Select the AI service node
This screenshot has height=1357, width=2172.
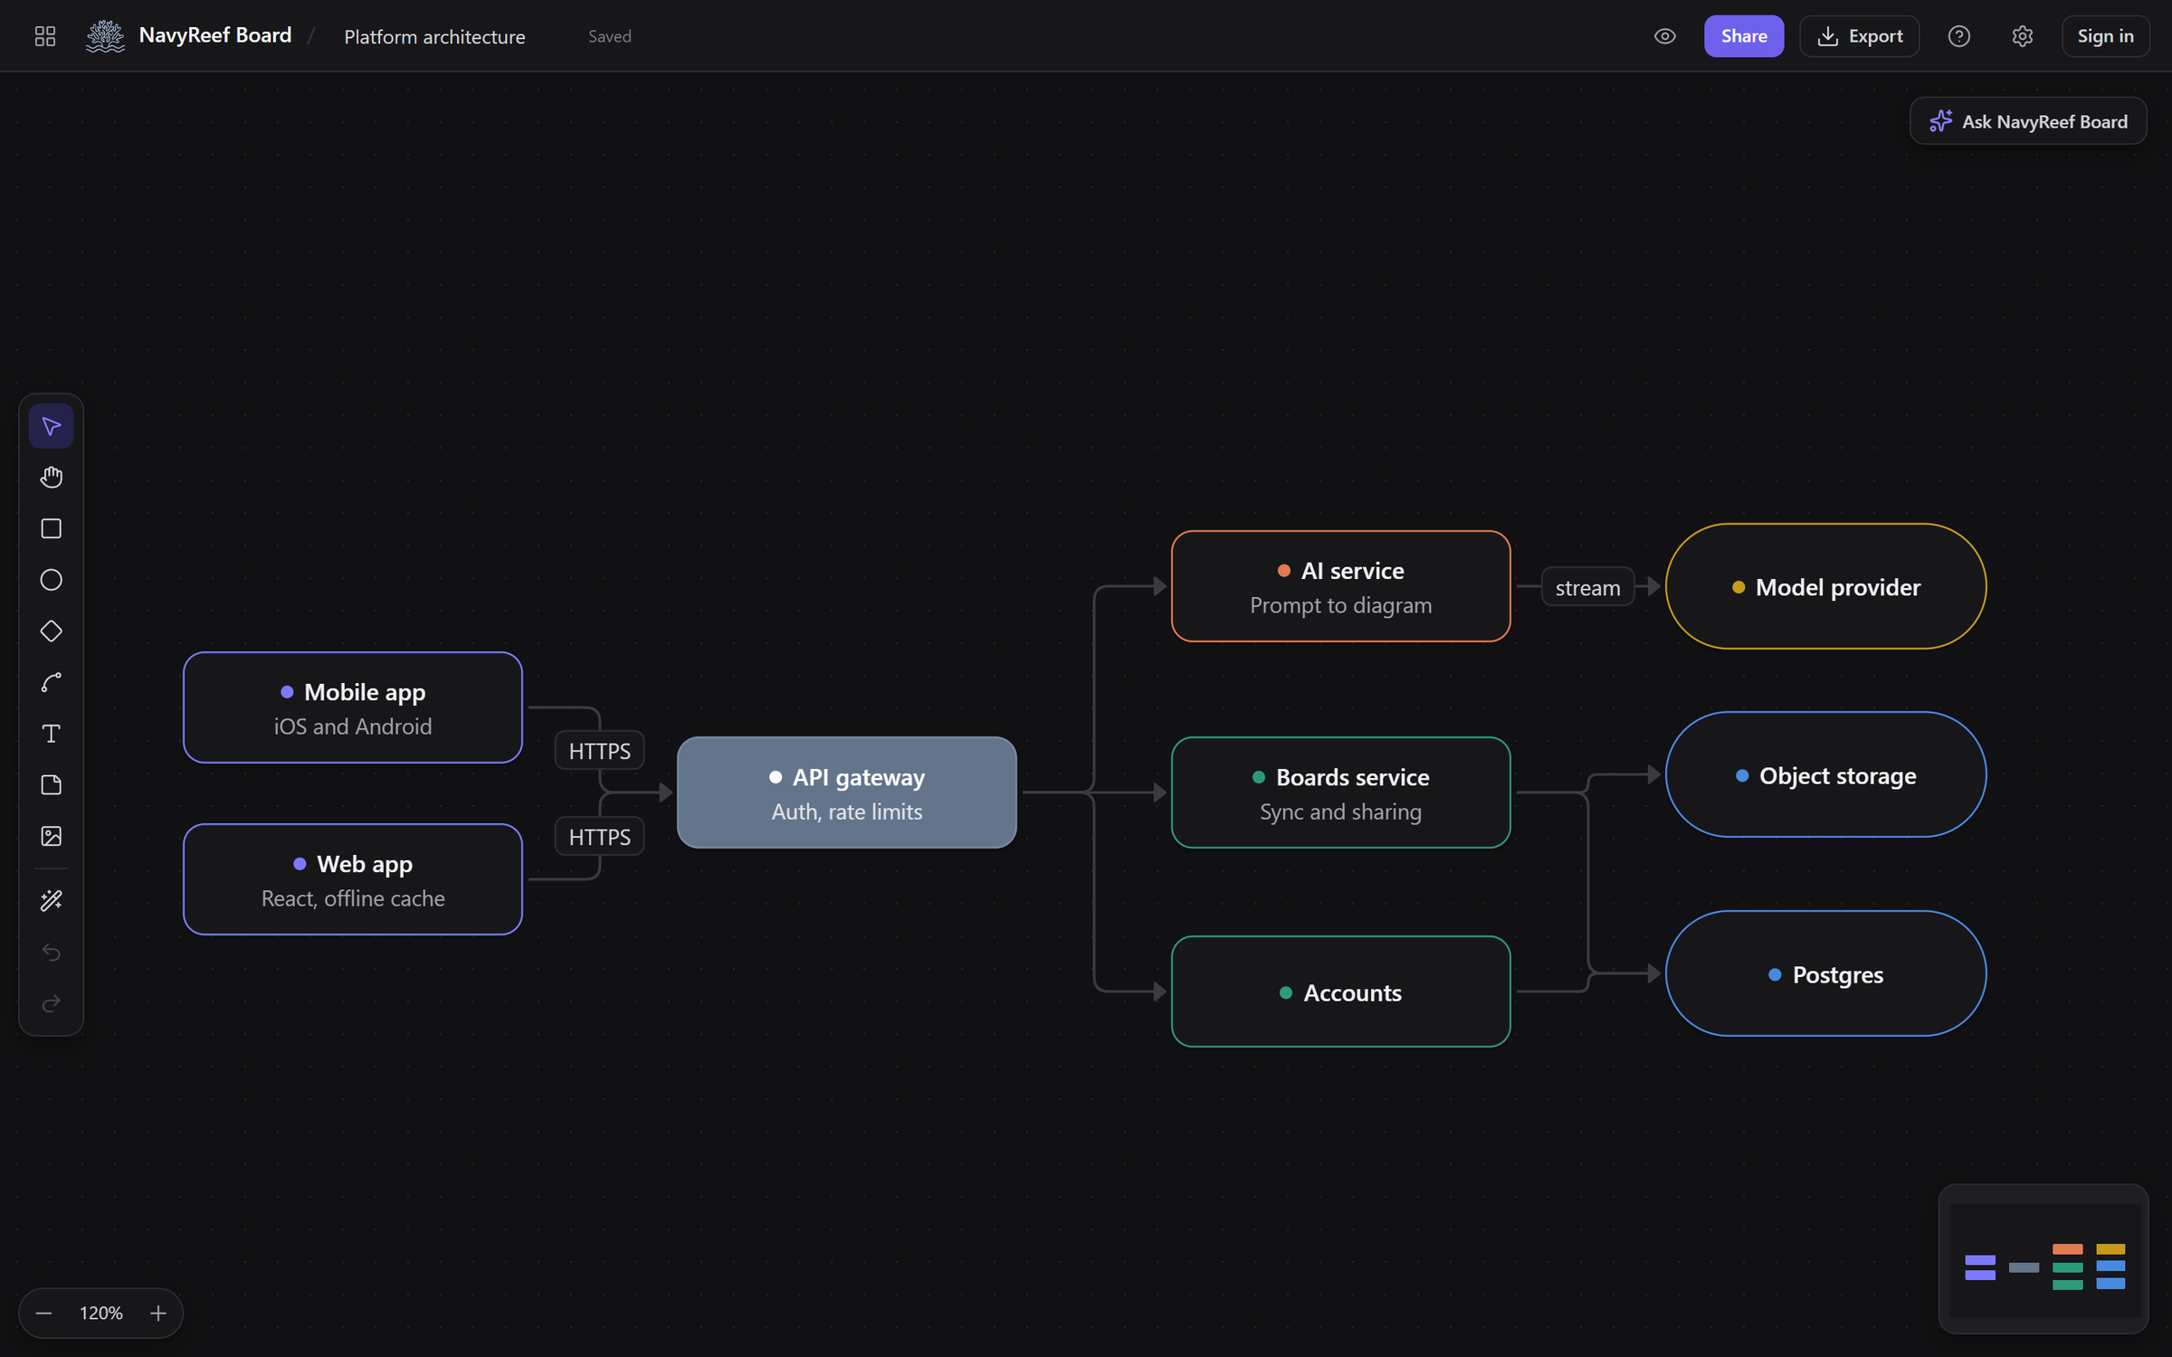tap(1340, 586)
